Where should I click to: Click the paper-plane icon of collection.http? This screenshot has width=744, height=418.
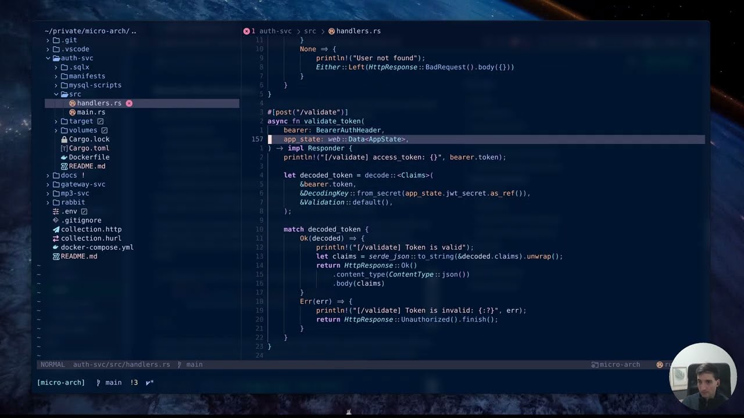pyautogui.click(x=56, y=229)
